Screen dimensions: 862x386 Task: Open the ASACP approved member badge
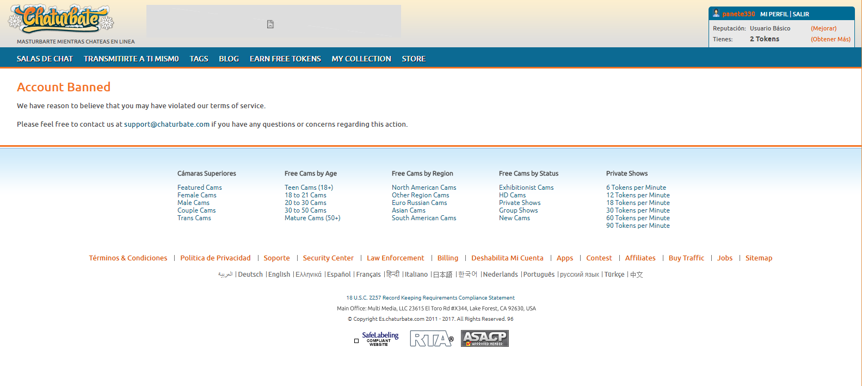pos(484,339)
